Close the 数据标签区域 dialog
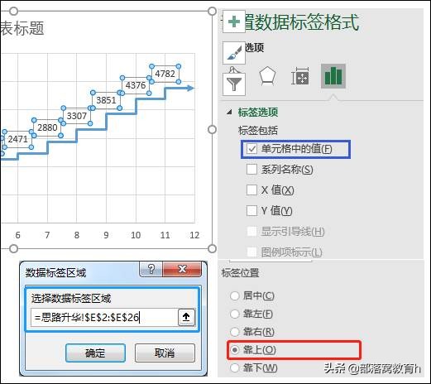Screen dimensions: 431x384 click(x=182, y=268)
